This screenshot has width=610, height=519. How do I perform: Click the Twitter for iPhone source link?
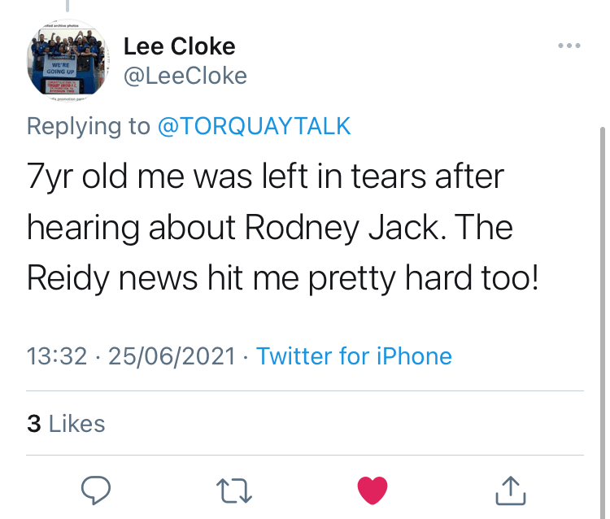click(x=354, y=356)
